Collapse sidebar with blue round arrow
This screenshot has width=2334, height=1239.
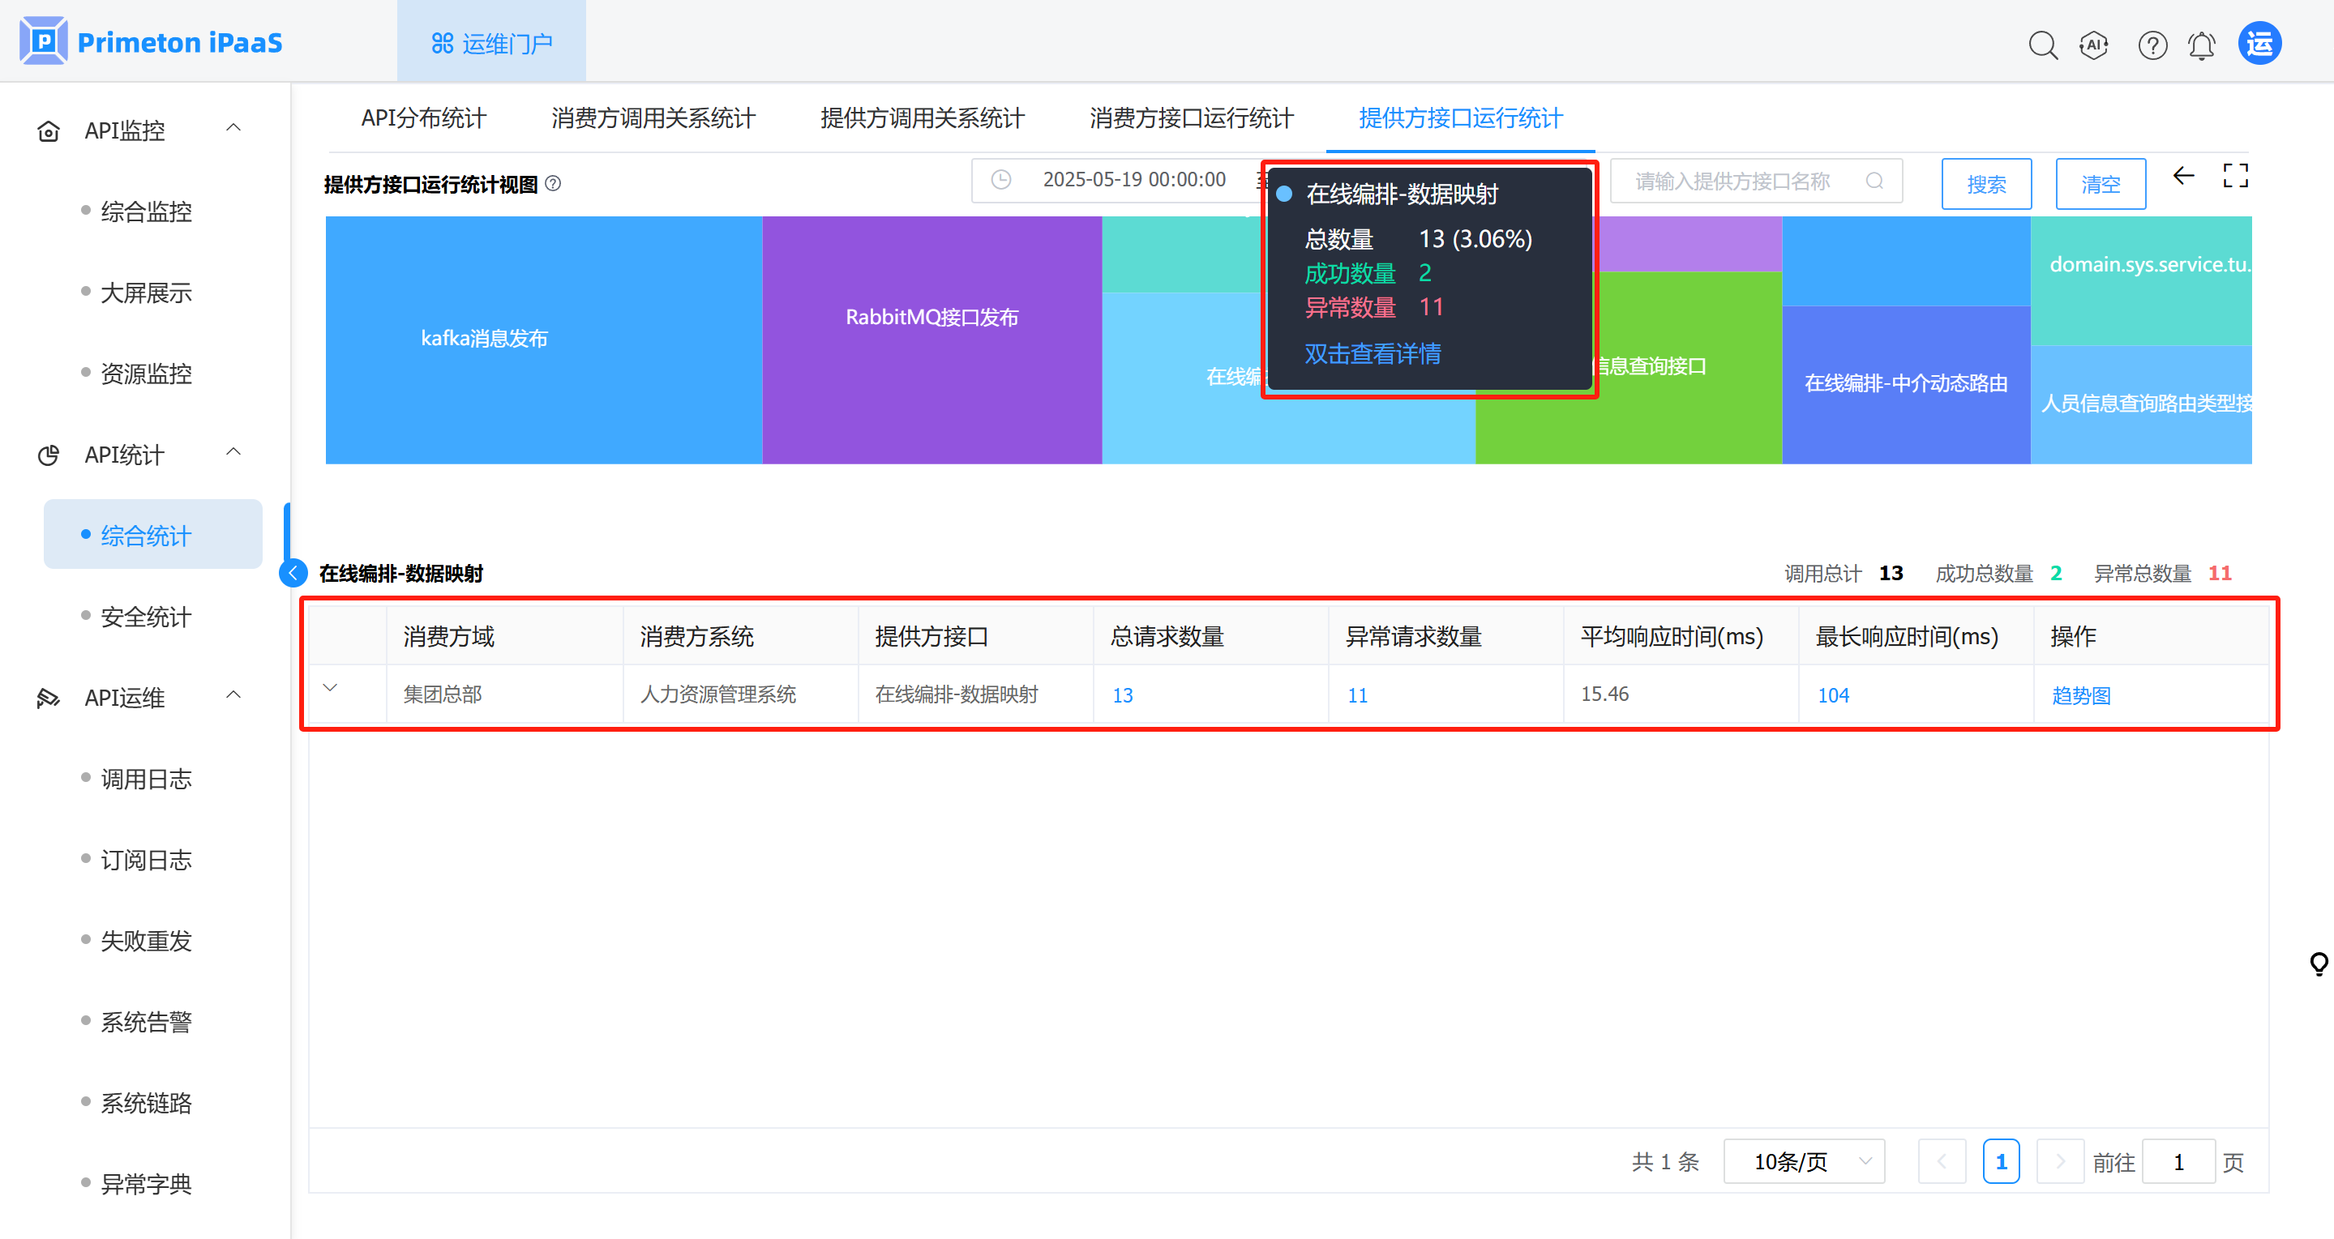[293, 573]
